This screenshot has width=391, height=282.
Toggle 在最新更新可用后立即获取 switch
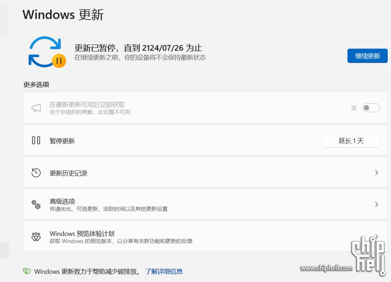[371, 108]
